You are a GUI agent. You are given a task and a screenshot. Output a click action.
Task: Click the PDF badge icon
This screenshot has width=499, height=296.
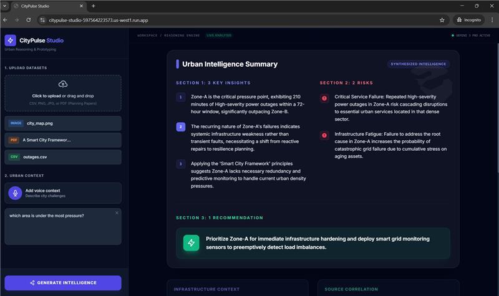[14, 140]
